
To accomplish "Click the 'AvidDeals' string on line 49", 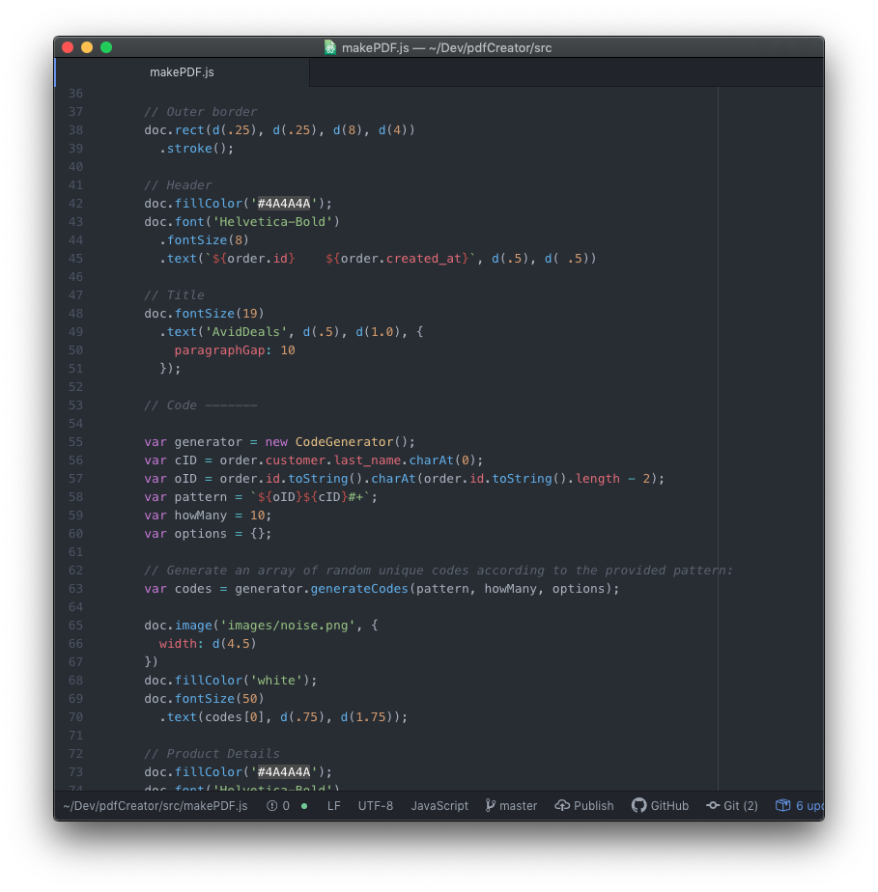I will (x=245, y=332).
